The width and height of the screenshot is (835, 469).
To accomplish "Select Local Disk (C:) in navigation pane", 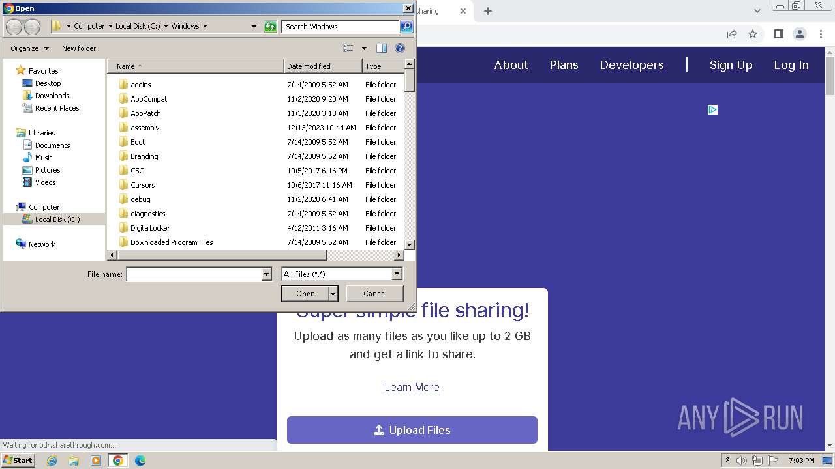I will 53,220.
